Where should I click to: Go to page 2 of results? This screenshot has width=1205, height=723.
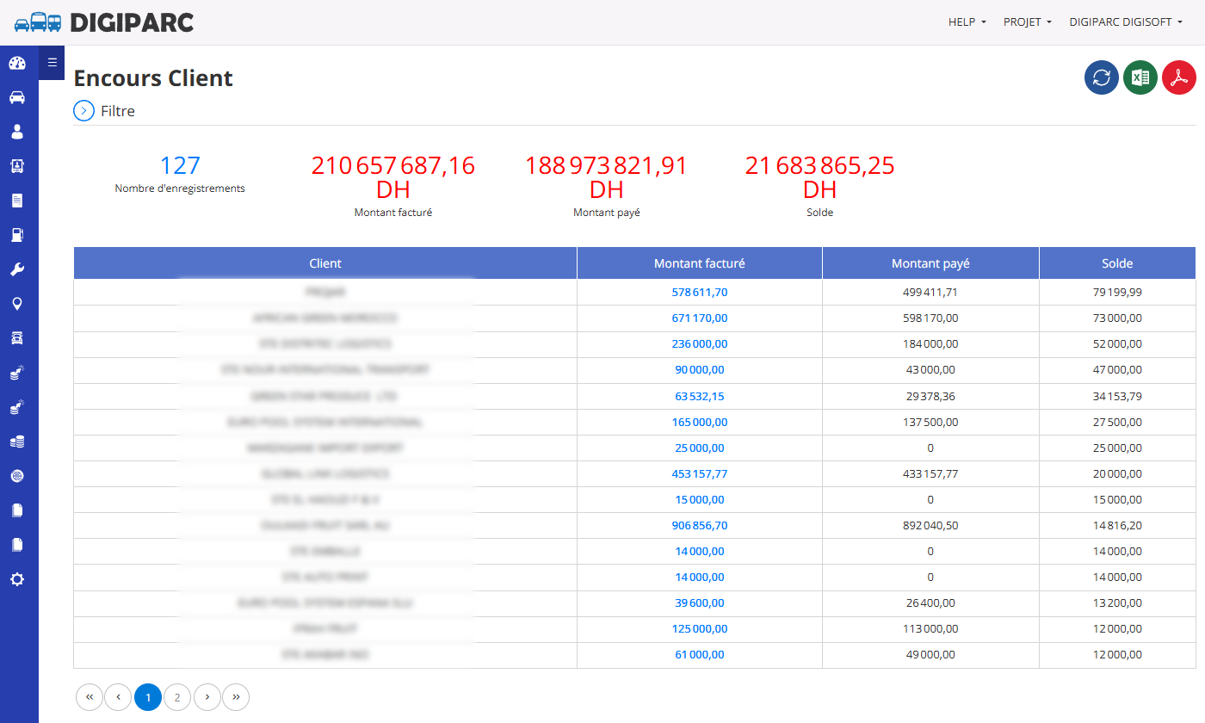tap(177, 697)
